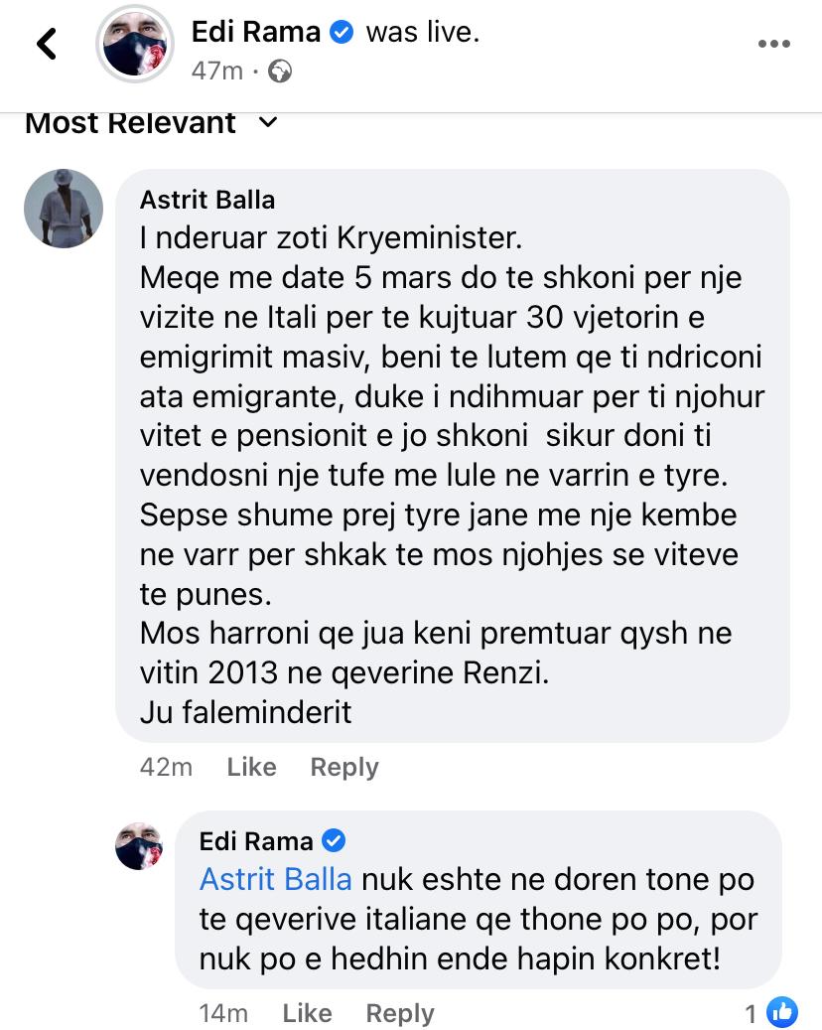This screenshot has width=822, height=1030.
Task: Like Astrit Balla's comment
Action: pos(251,767)
